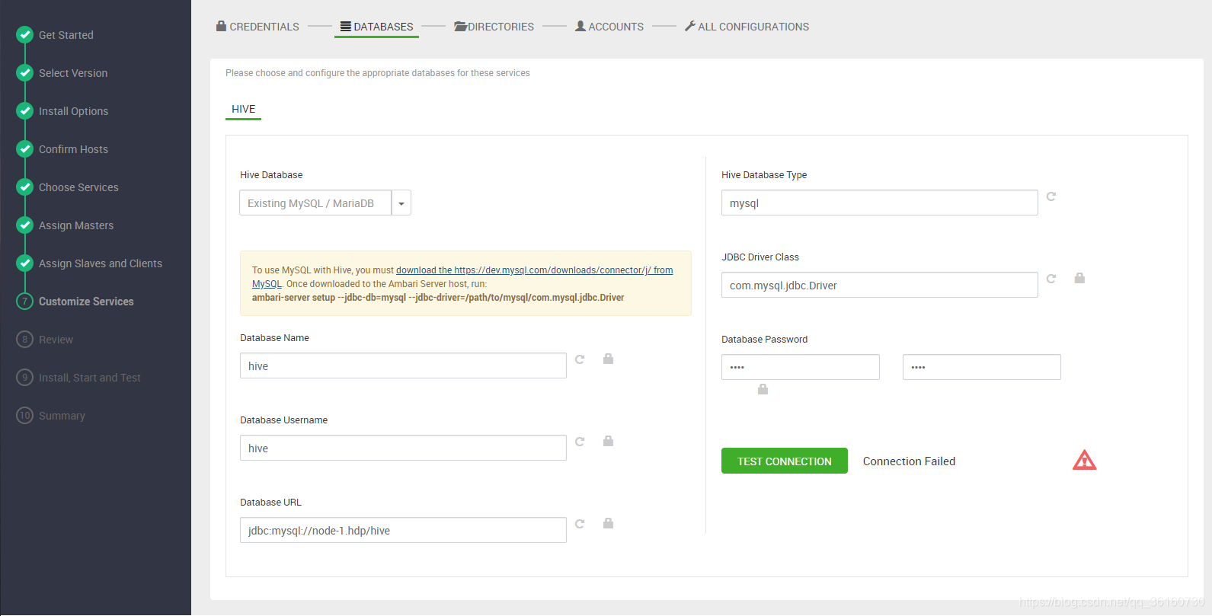Go to the Install Options step

coord(74,111)
